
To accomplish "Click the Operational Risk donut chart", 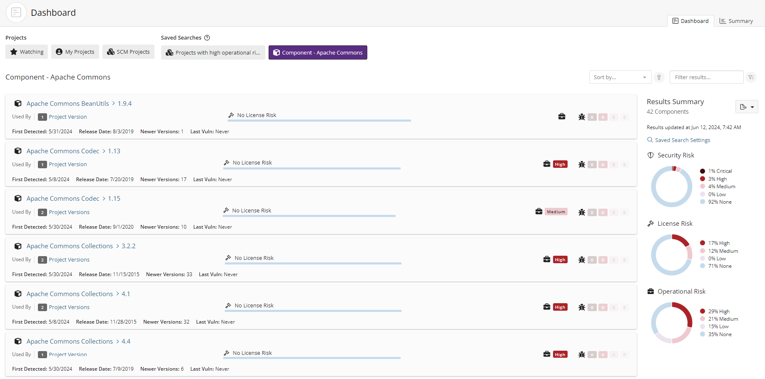I will 671,322.
